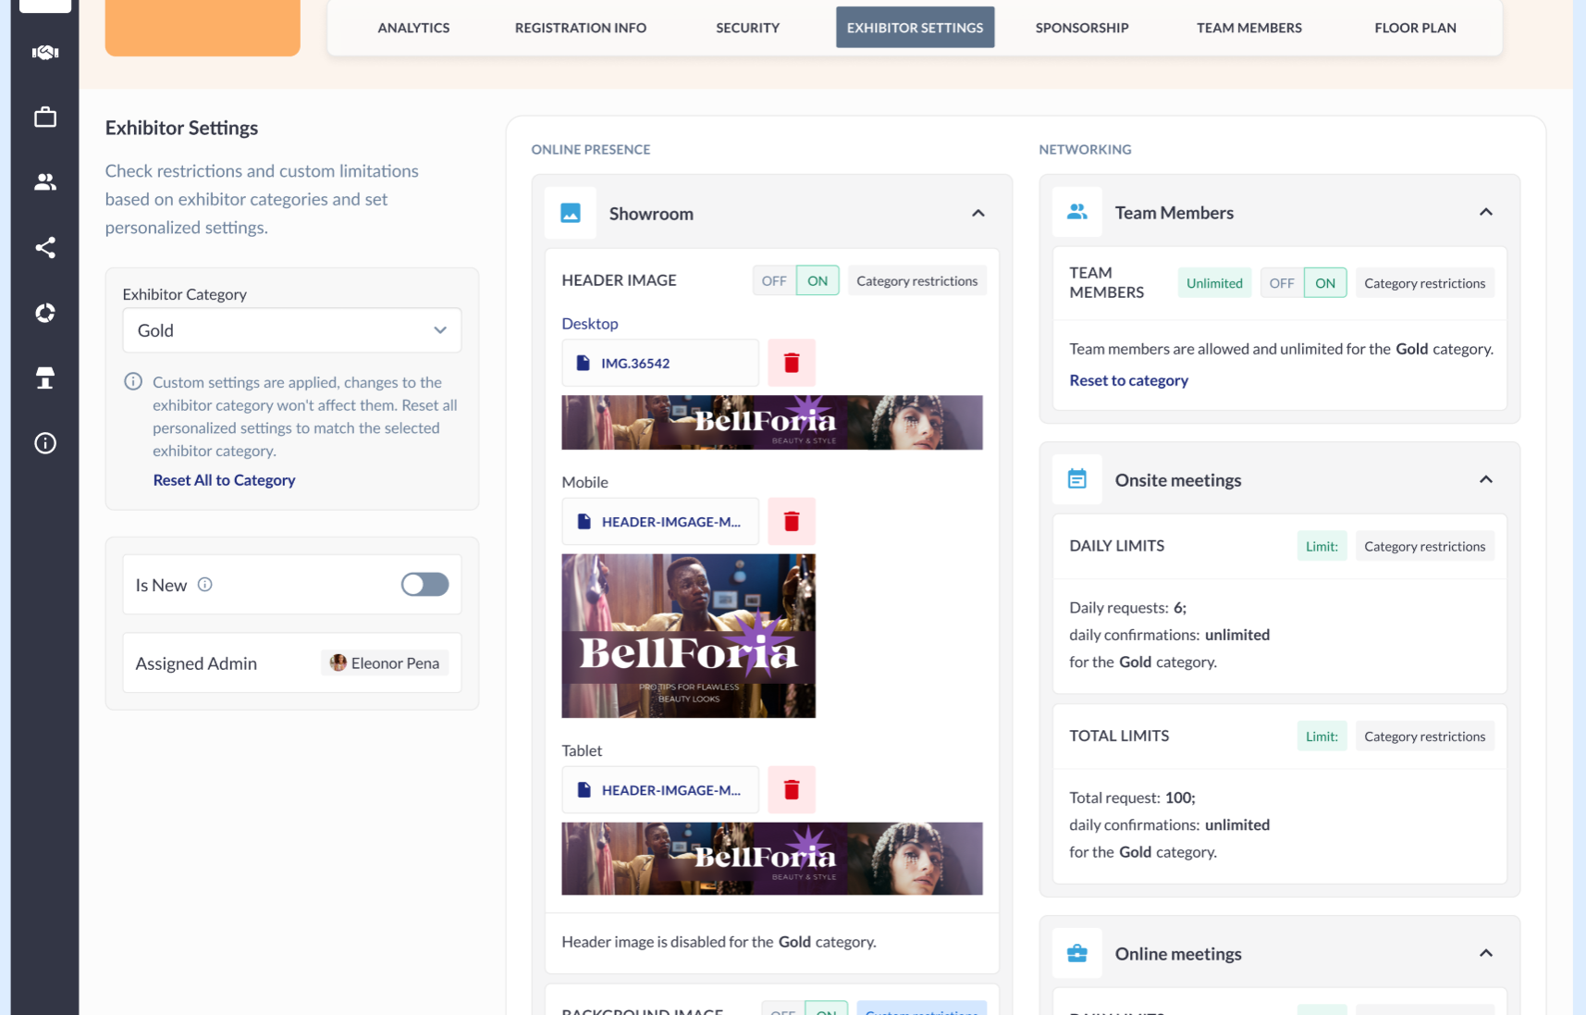Screen dimensions: 1586x1015
Task: Open the Exhibitor Category Gold dropdown
Action: point(292,330)
